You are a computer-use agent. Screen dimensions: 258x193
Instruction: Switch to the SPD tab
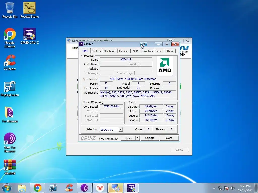tap(135, 51)
